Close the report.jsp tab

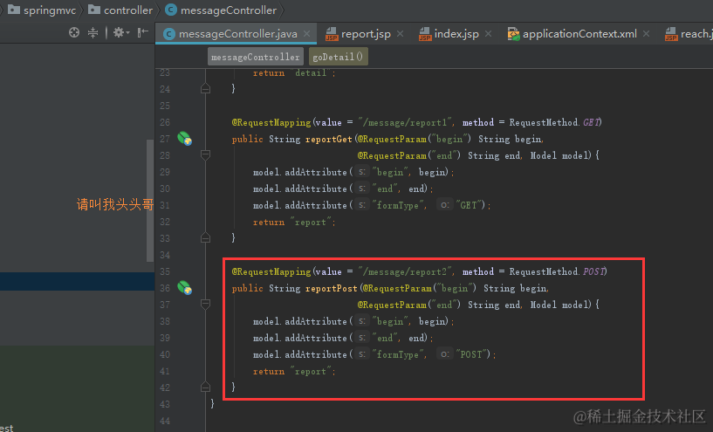tap(401, 34)
